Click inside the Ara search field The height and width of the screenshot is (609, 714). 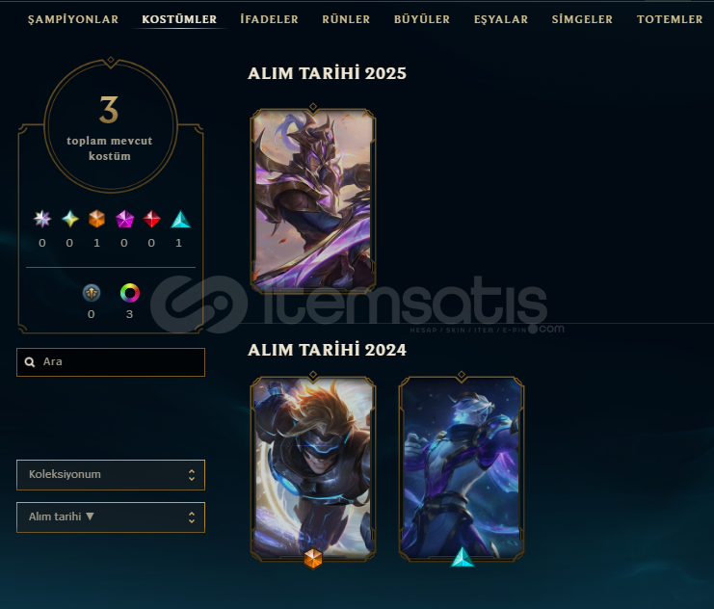pos(111,362)
